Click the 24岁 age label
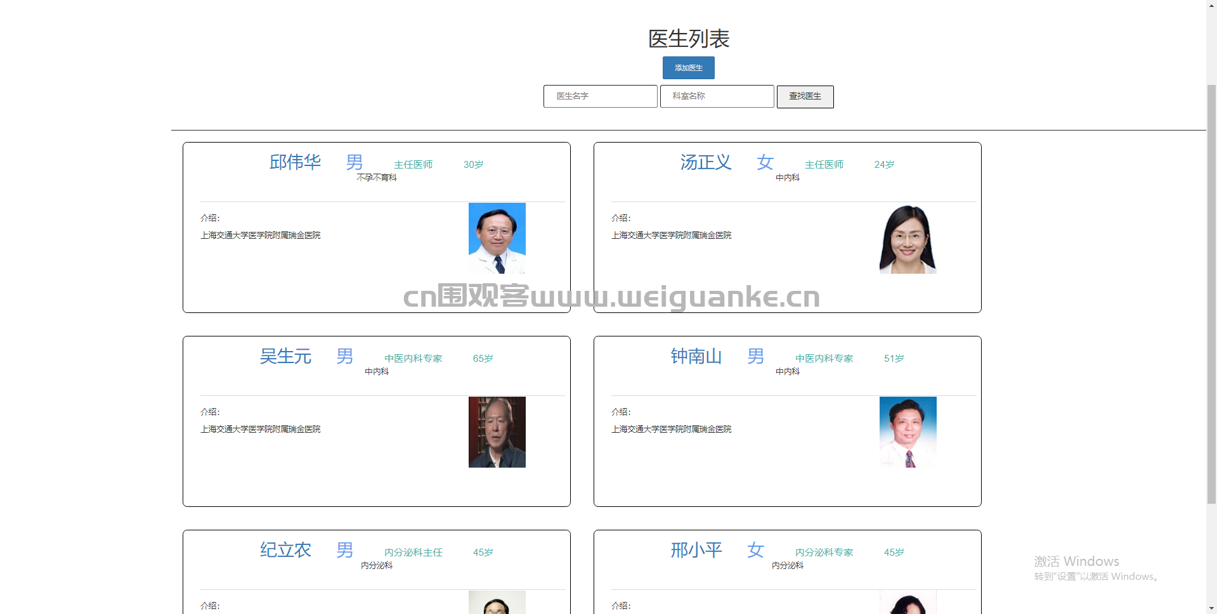1217x614 pixels. click(x=885, y=165)
